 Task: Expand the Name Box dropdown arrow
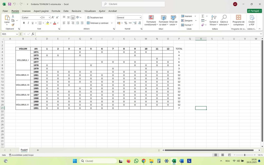pos(17,34)
